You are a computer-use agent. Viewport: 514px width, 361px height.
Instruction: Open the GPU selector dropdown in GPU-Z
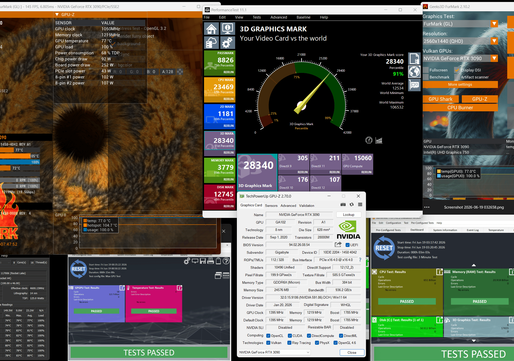[275, 352]
